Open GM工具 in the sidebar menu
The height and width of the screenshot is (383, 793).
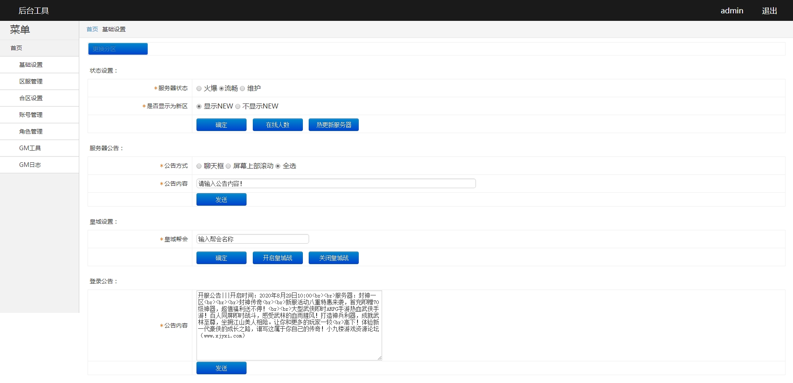pos(40,148)
